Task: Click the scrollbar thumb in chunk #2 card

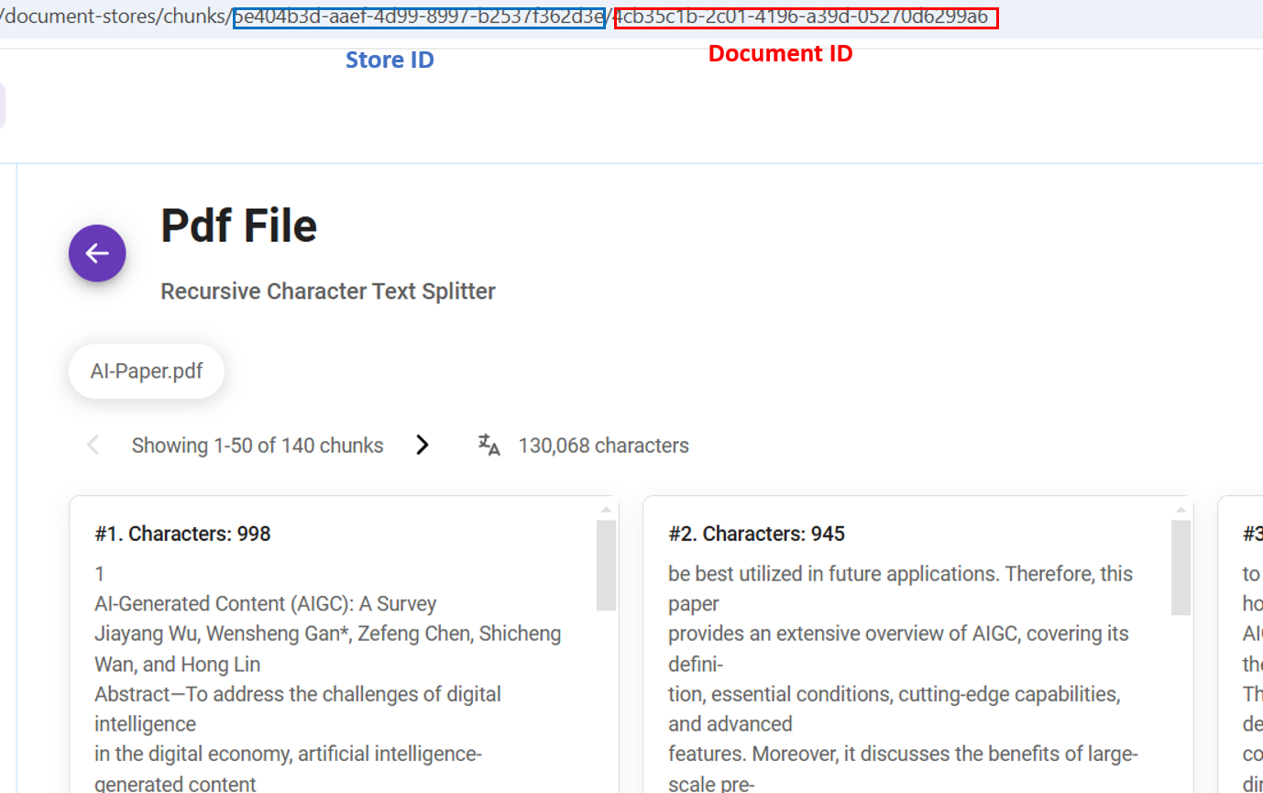Action: [x=1181, y=567]
